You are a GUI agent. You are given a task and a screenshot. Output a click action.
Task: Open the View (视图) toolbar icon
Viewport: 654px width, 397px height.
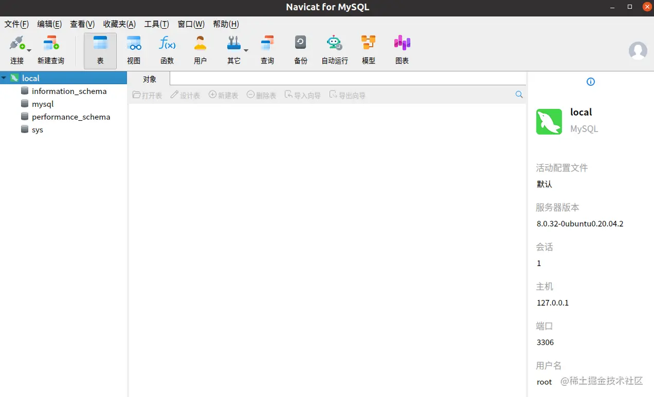click(x=134, y=50)
